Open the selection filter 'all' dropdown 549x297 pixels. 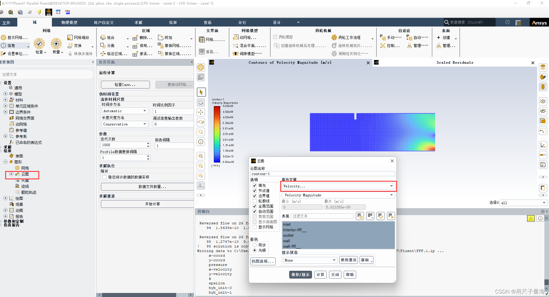523,203
